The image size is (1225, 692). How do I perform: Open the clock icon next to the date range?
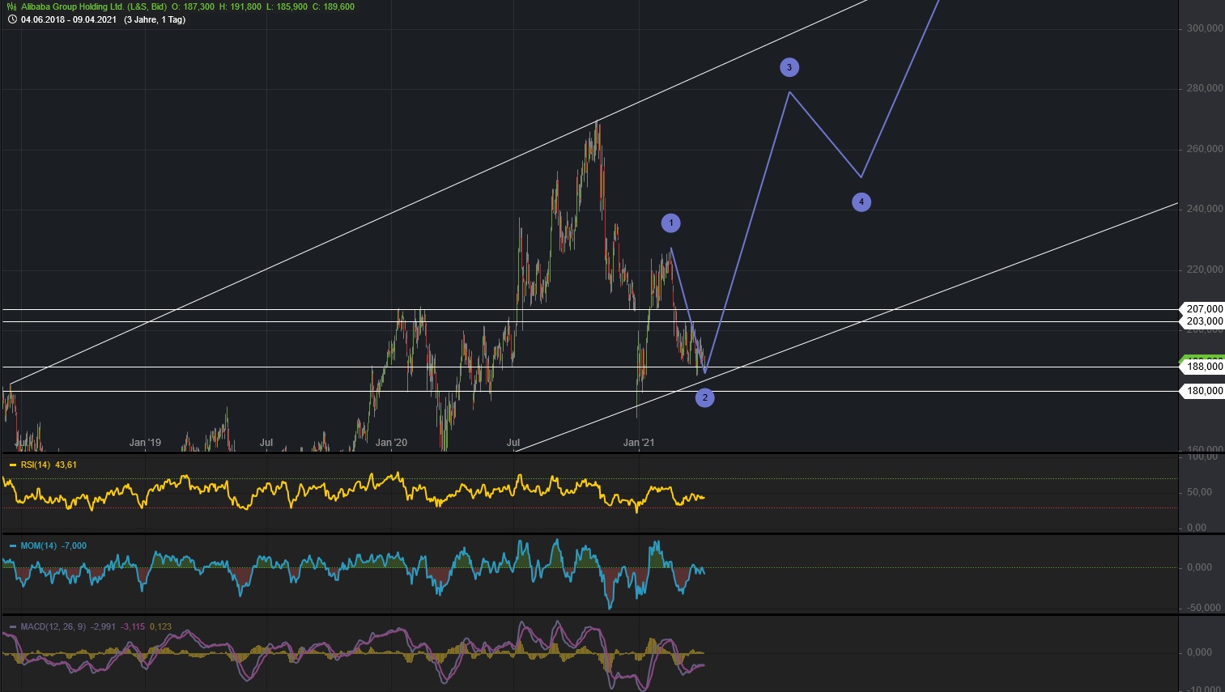[12, 19]
